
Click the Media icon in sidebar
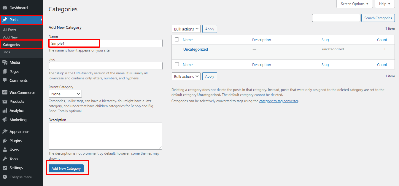5,62
